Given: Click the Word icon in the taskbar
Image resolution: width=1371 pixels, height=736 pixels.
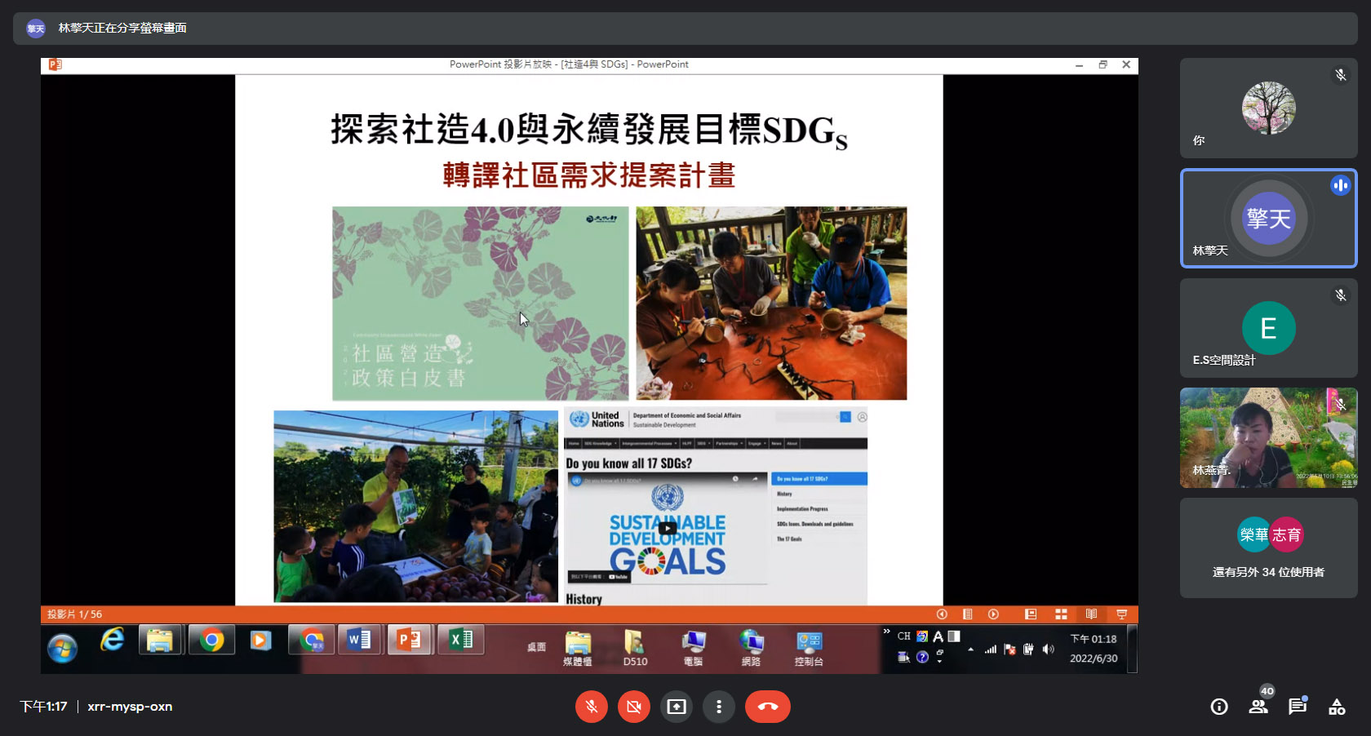Looking at the screenshot, I should [359, 641].
